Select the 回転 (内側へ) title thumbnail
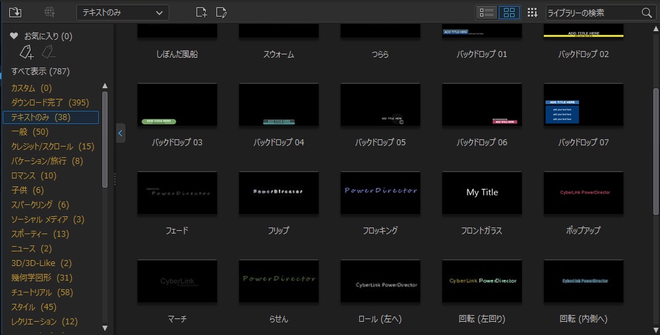Viewport: 660px width, 335px height. 584,281
